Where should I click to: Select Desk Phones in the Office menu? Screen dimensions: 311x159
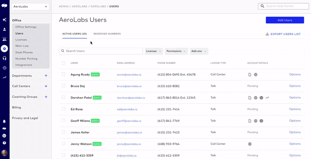point(24,52)
